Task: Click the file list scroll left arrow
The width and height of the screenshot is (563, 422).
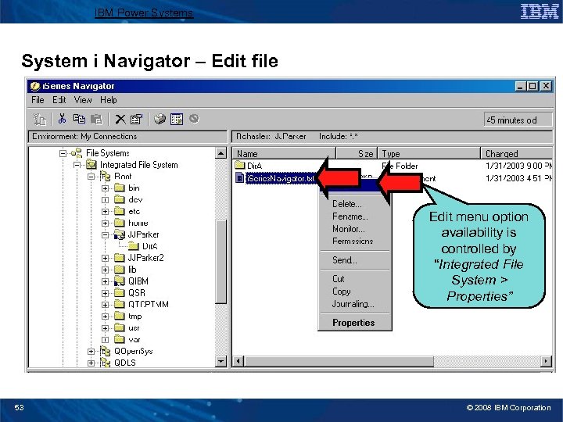Action: [x=238, y=361]
